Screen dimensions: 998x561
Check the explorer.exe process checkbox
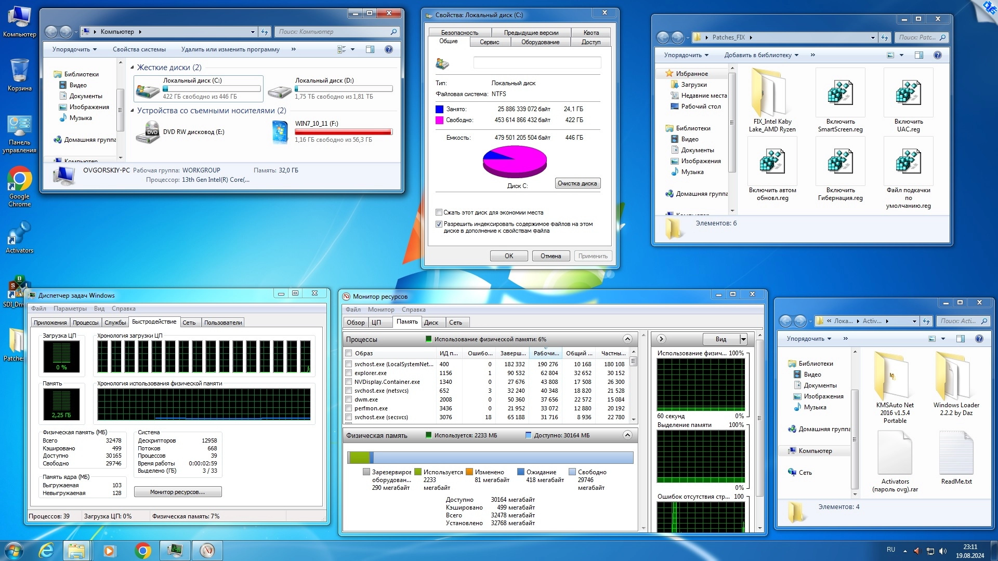(x=349, y=373)
